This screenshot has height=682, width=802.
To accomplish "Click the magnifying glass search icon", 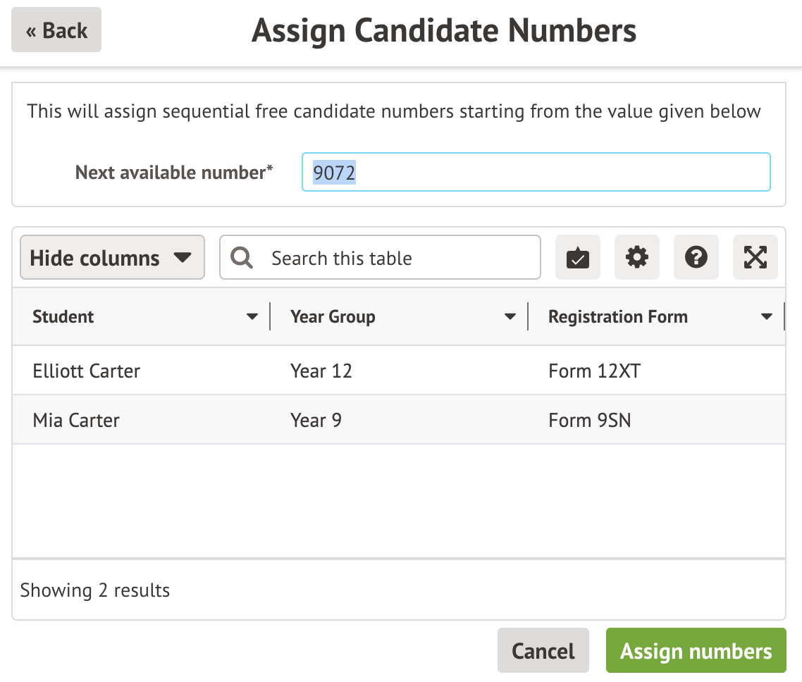I will click(x=242, y=258).
